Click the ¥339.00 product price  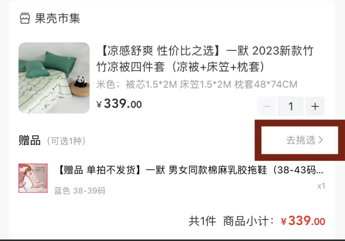click(119, 103)
